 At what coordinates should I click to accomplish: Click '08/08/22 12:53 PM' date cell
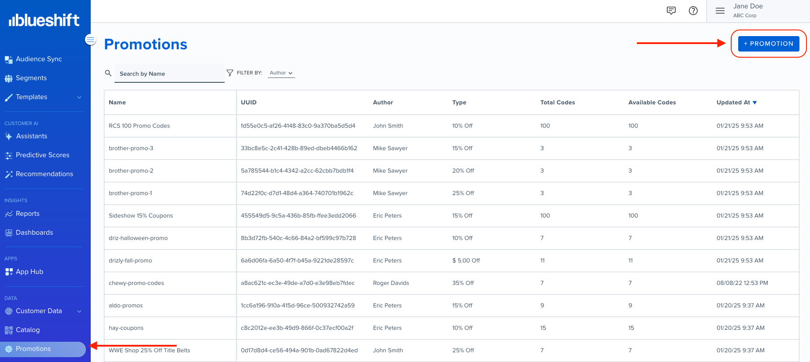742,283
